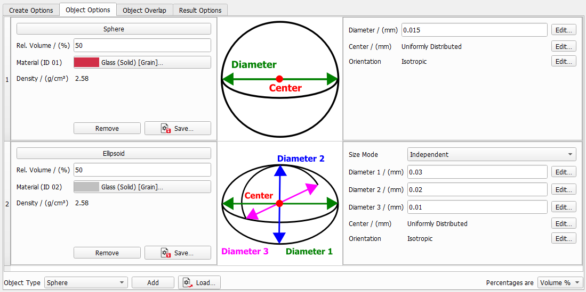This screenshot has height=292, width=586.
Task: Edit Diameter 1 of the ellipsoid
Action: click(564, 172)
